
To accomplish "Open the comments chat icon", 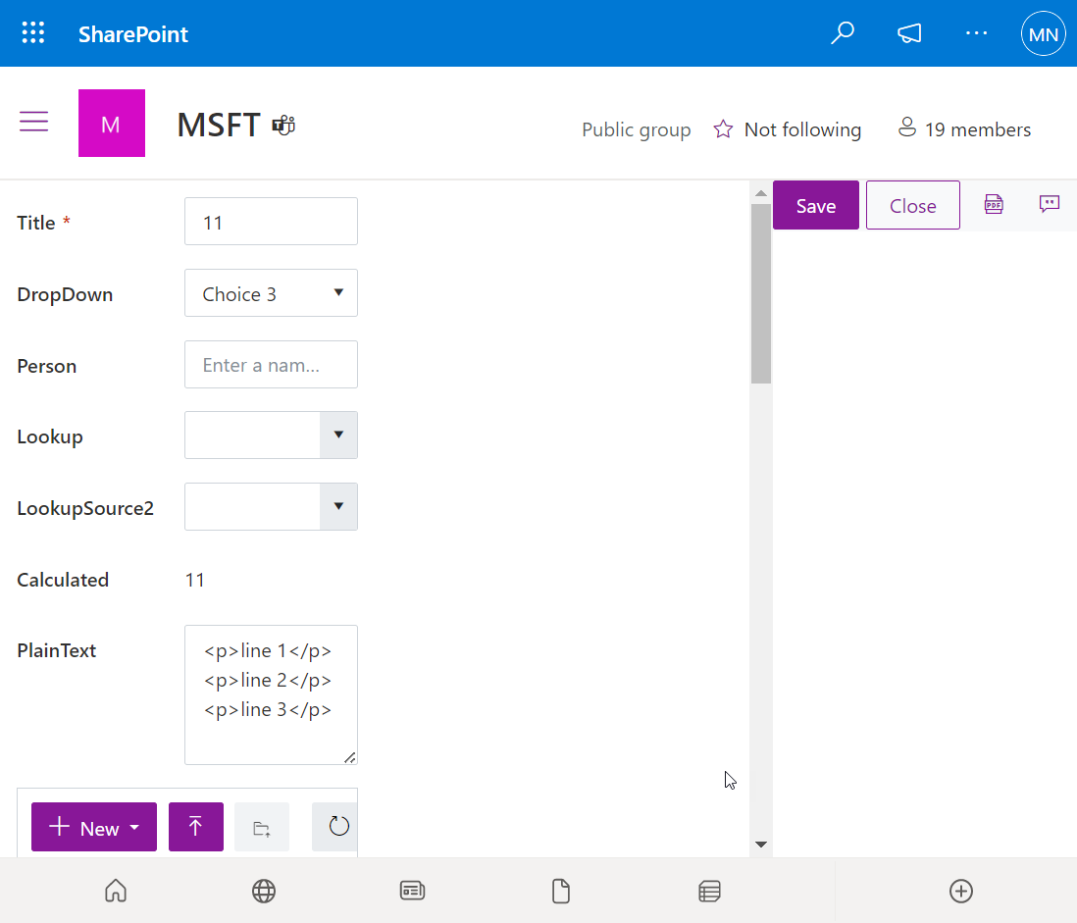I will [1049, 204].
